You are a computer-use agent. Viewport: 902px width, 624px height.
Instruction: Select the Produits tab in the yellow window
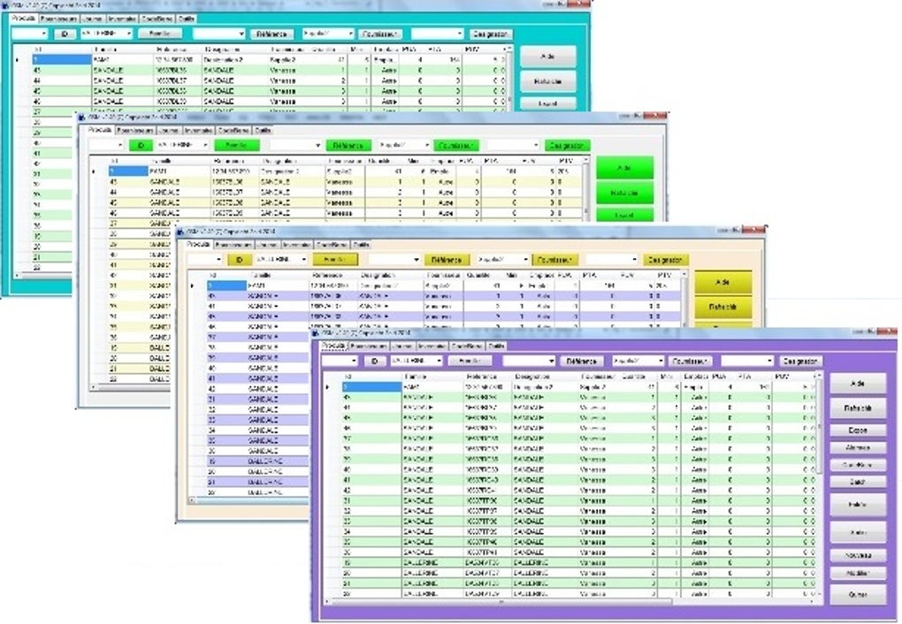click(197, 245)
